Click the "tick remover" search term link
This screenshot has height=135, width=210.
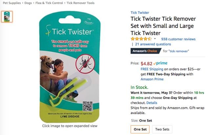click(x=179, y=51)
